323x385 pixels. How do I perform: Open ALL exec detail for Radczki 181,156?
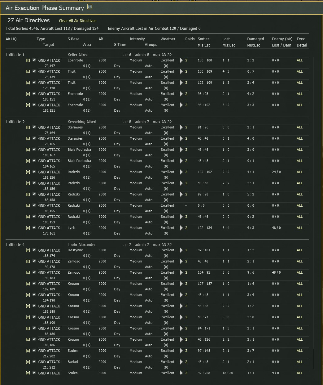coord(299,172)
